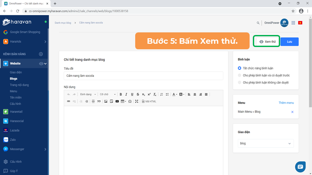Expand the Giao diện 'blog' dropdown
This screenshot has width=312, height=175.
click(266, 143)
